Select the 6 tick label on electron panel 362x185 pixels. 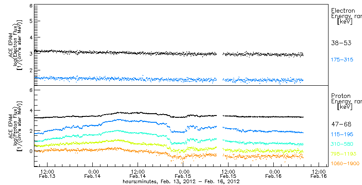point(30,6)
